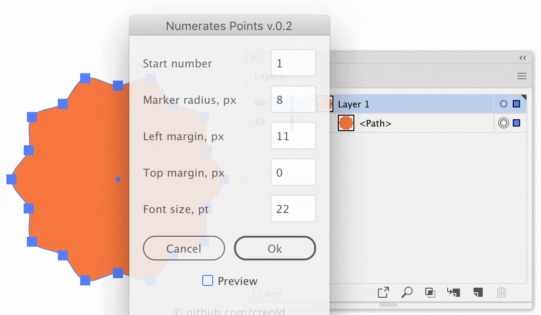
Task: Click Create New Sublayer icon
Action: 454,292
